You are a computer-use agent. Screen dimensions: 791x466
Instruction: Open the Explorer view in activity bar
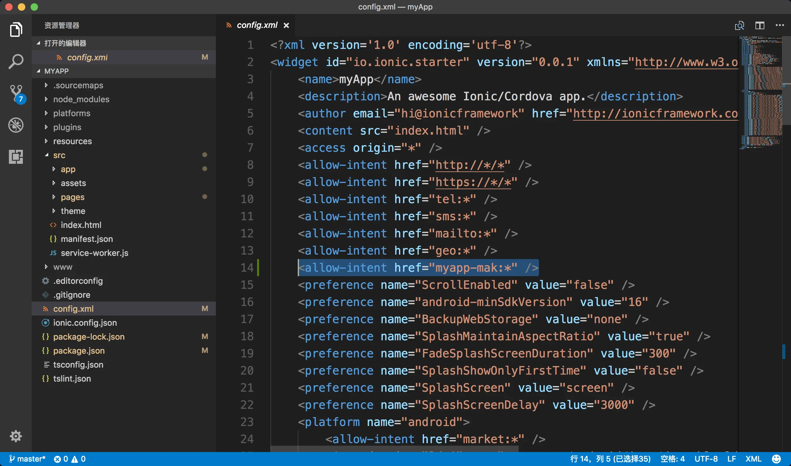pyautogui.click(x=16, y=30)
